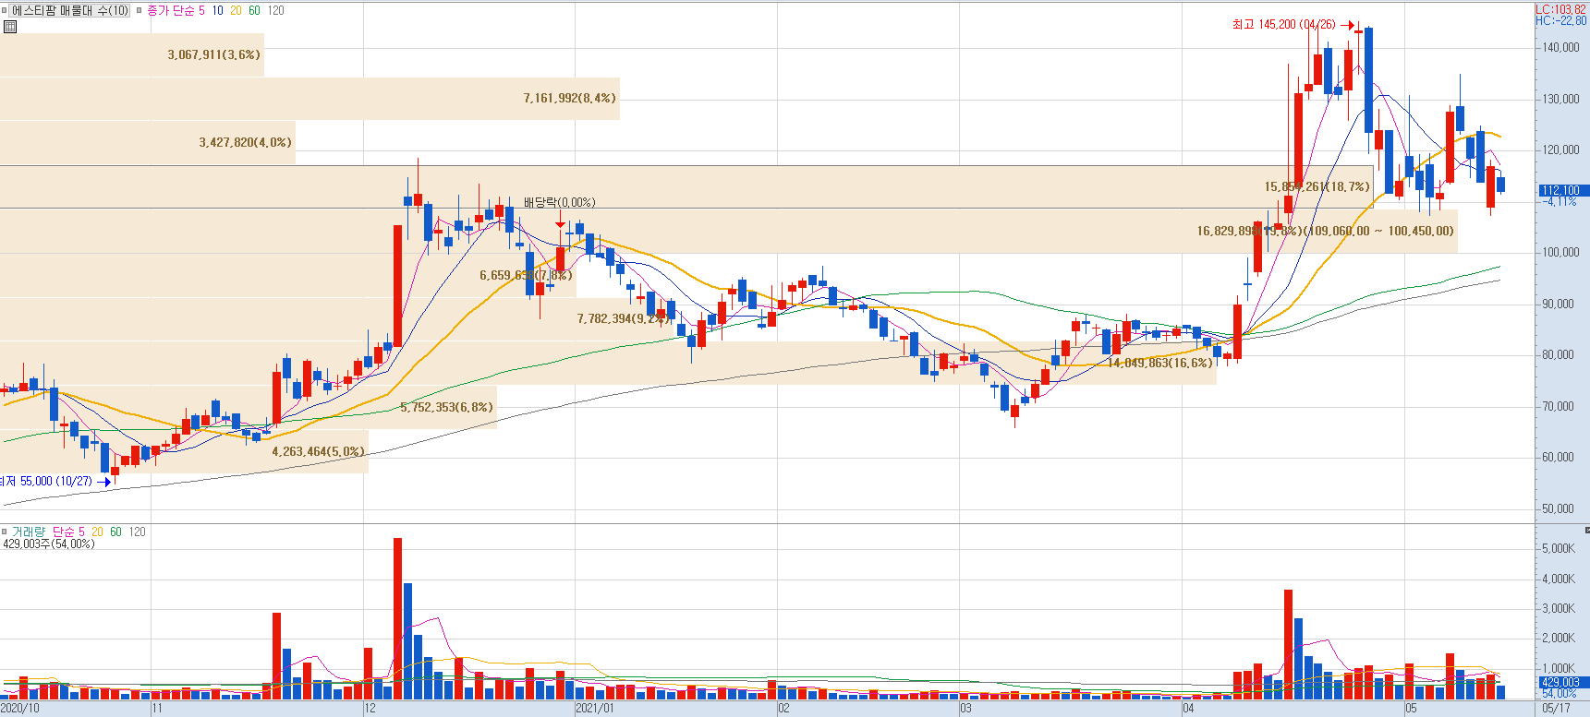Select the orange 20 volume moving average label
Viewport: 1590px width, 717px height.
tap(97, 532)
